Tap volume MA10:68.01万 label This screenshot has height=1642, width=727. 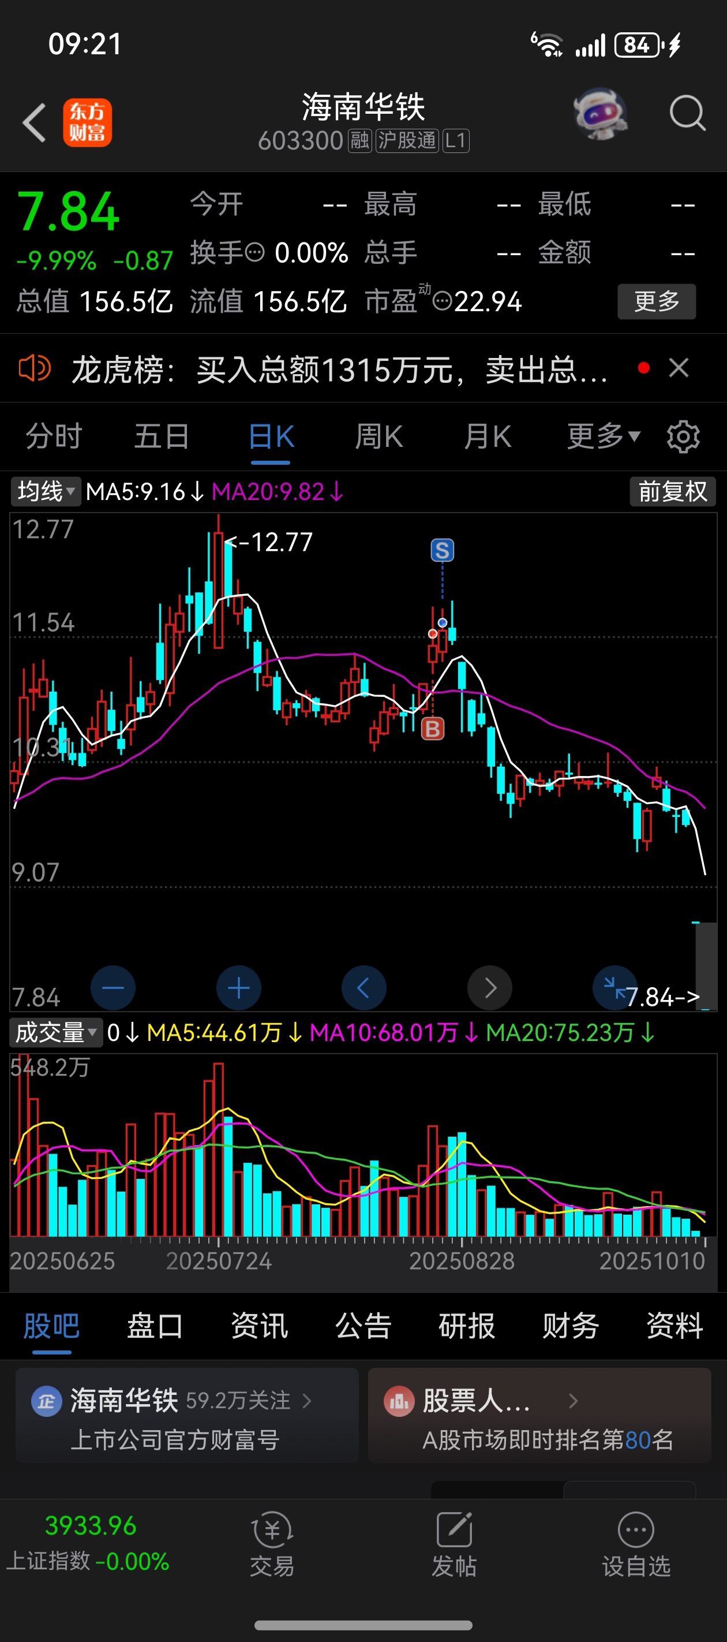392,1033
